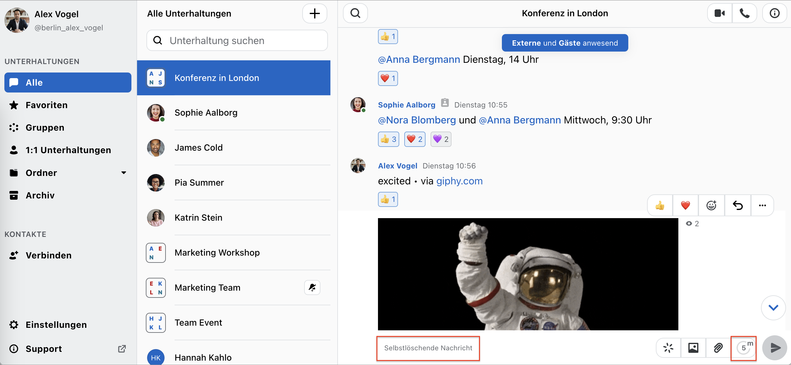Click Alex Vogel sender name in chat
791x365 pixels.
pyautogui.click(x=397, y=166)
